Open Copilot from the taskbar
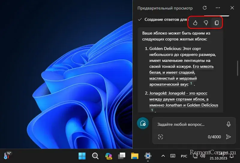Image resolution: width=240 pixels, height=163 pixels. pos(108,156)
